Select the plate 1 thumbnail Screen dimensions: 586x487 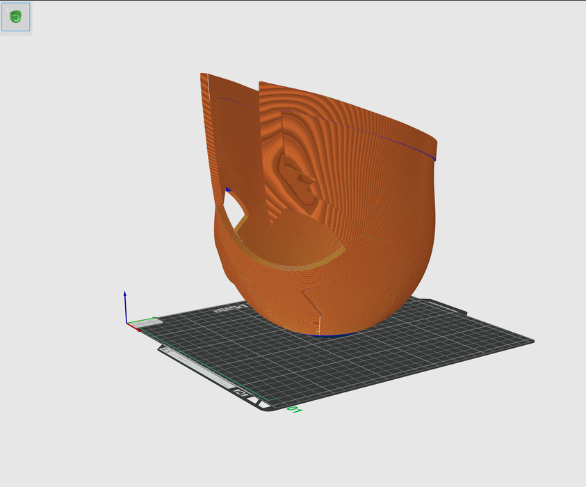coord(15,16)
